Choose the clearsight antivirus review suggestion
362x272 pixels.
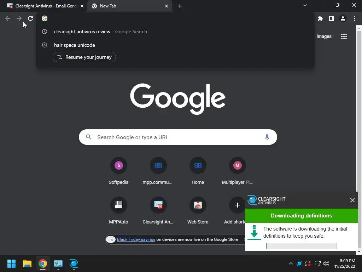(175, 32)
